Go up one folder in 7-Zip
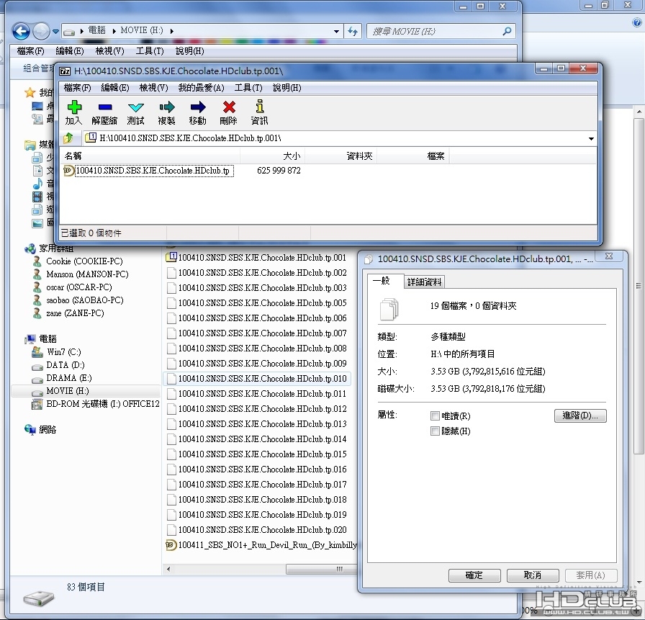645x620 pixels. 68,138
